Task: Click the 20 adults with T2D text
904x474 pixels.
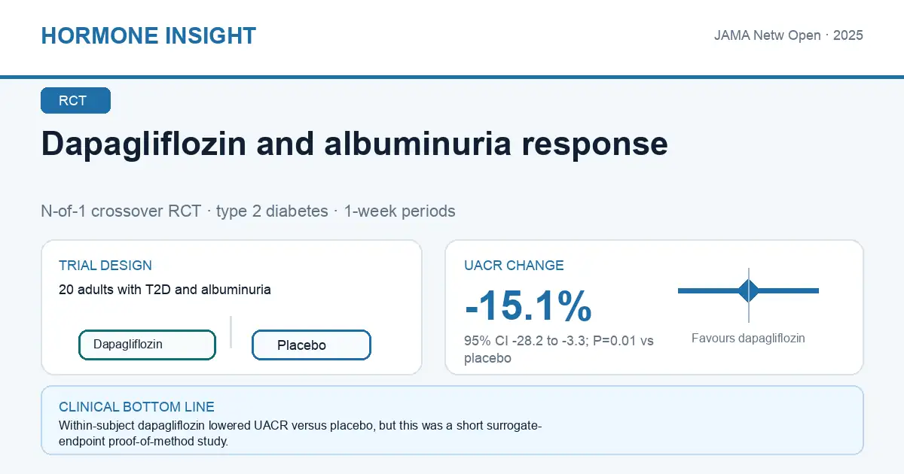Action: click(x=165, y=289)
